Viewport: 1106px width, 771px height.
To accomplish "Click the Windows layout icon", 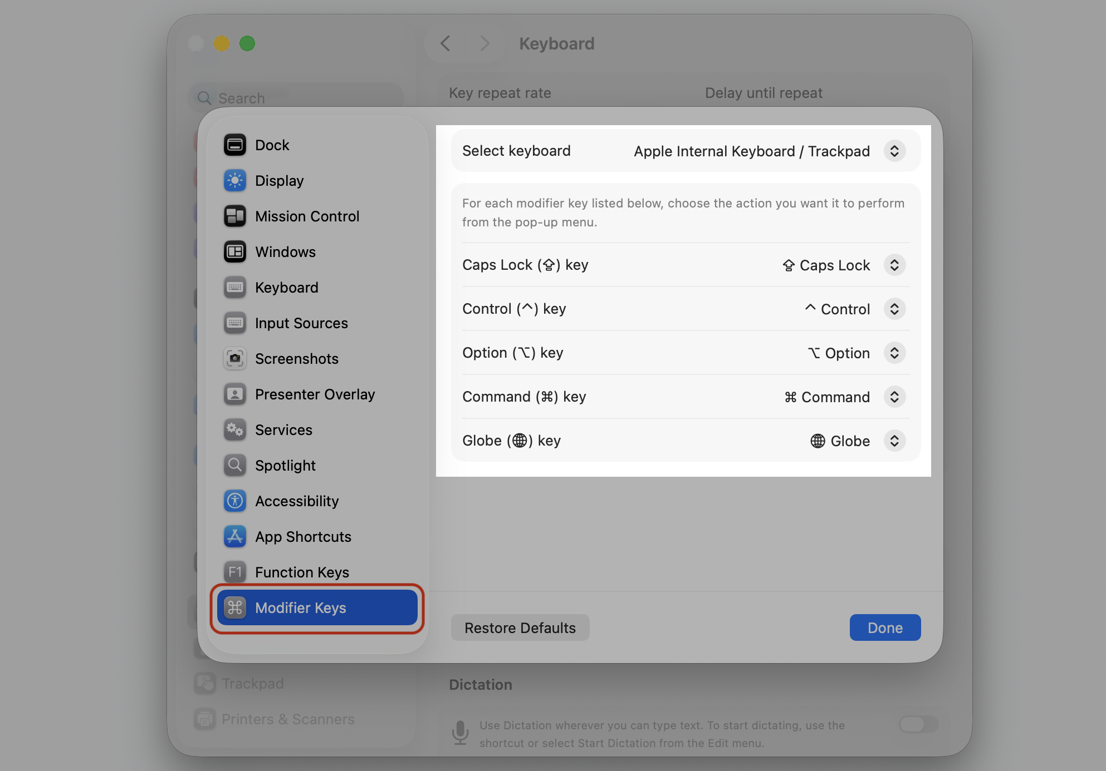I will 235,252.
